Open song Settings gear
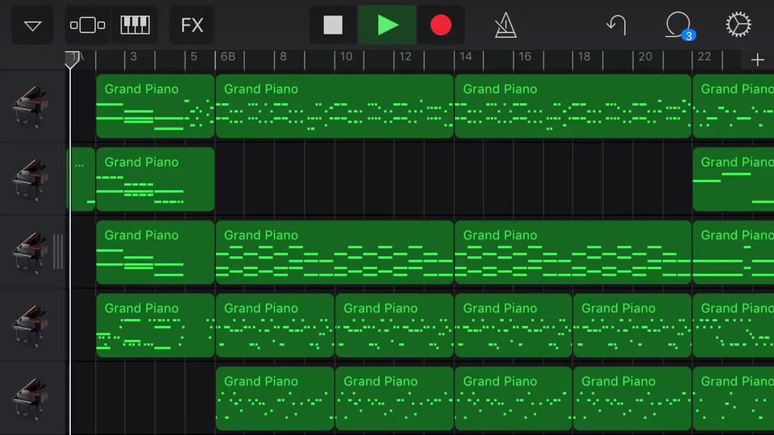The width and height of the screenshot is (774, 435). [x=739, y=25]
